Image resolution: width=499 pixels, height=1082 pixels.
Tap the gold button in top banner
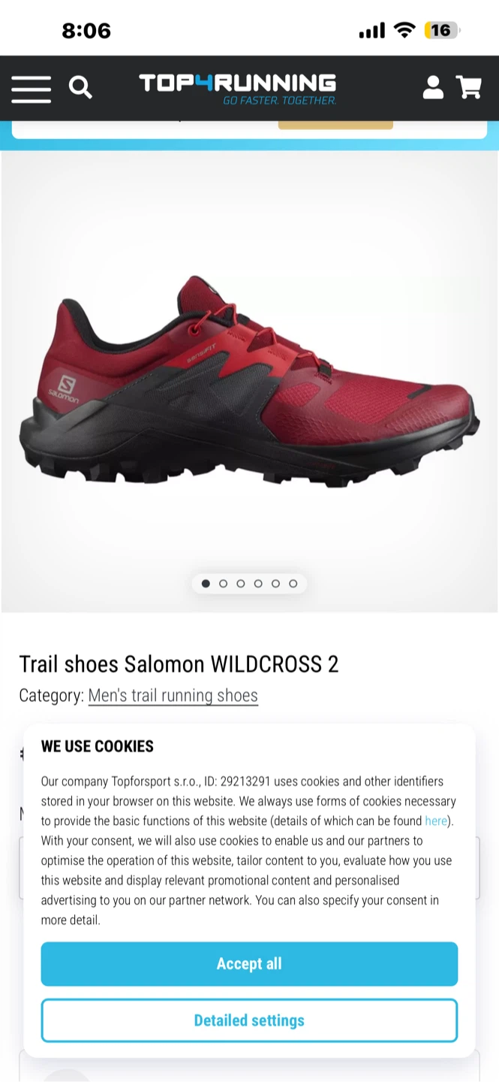click(x=335, y=124)
